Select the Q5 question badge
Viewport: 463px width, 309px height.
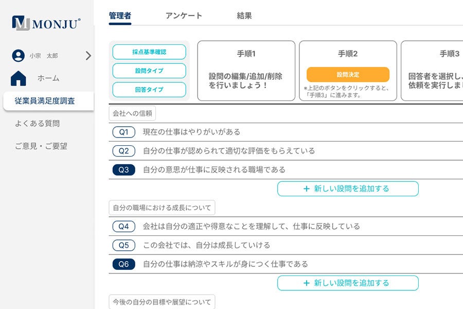coord(123,245)
